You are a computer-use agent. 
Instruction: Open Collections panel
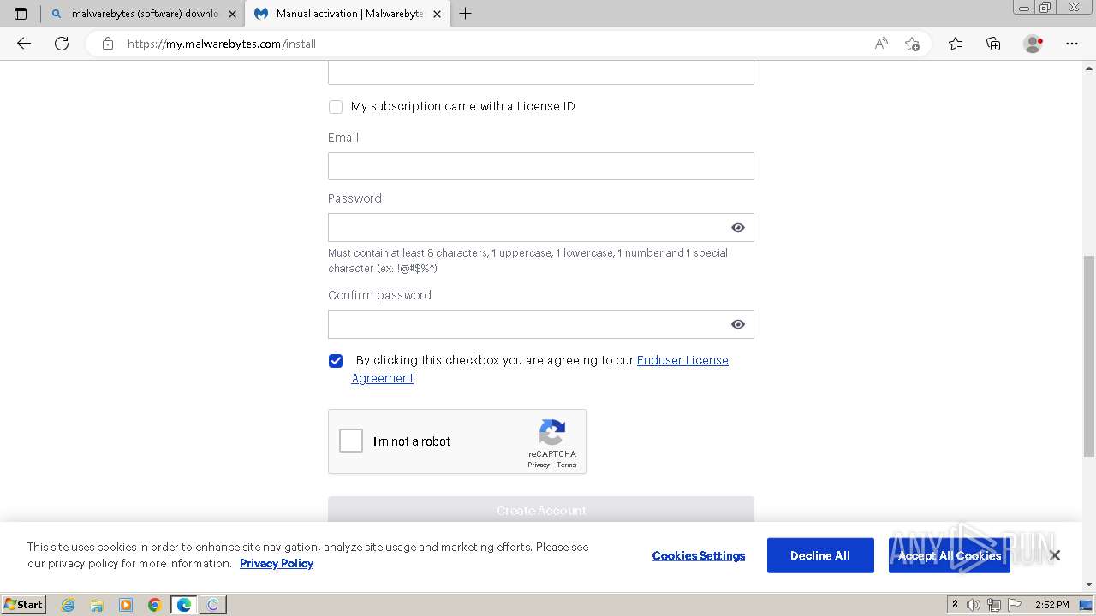(993, 44)
